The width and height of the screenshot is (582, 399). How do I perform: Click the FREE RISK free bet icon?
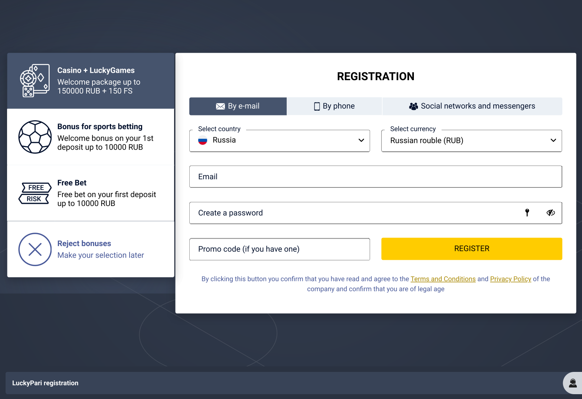click(35, 193)
